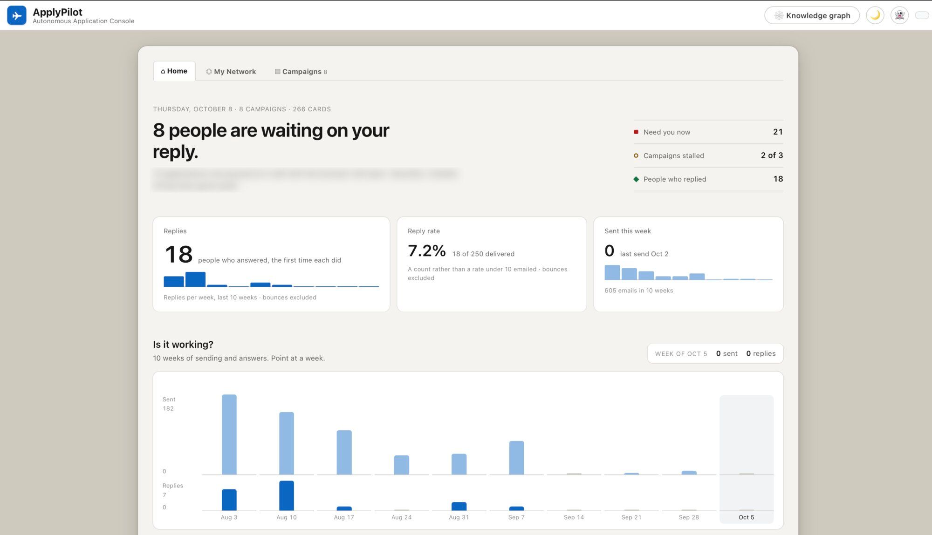Switch to the Home tab
Image resolution: width=932 pixels, height=535 pixels.
click(174, 71)
